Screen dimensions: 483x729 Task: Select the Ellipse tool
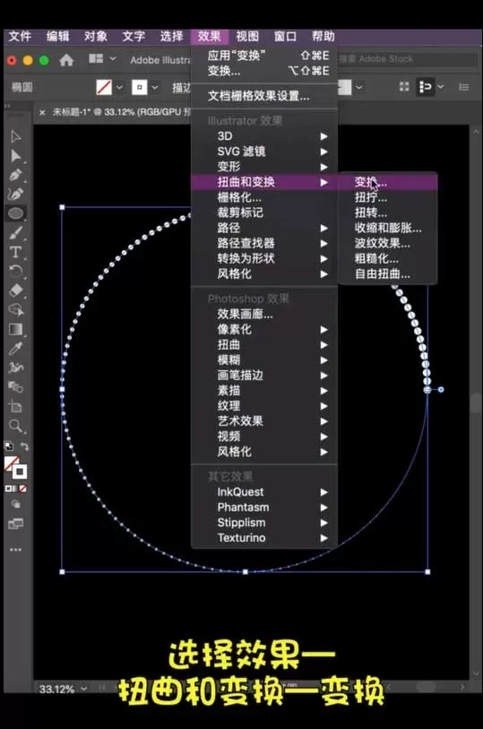[x=16, y=213]
